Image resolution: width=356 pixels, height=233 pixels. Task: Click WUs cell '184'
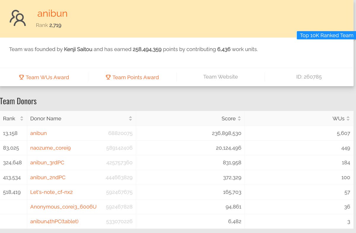click(346, 163)
